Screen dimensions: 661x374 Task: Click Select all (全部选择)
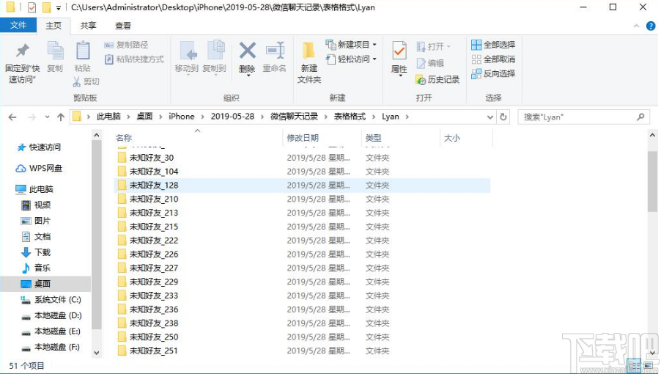point(493,45)
